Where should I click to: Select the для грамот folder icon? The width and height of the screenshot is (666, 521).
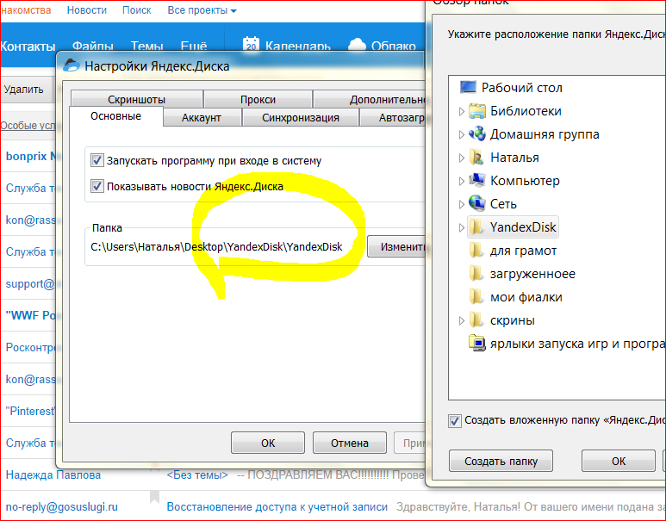pyautogui.click(x=476, y=251)
